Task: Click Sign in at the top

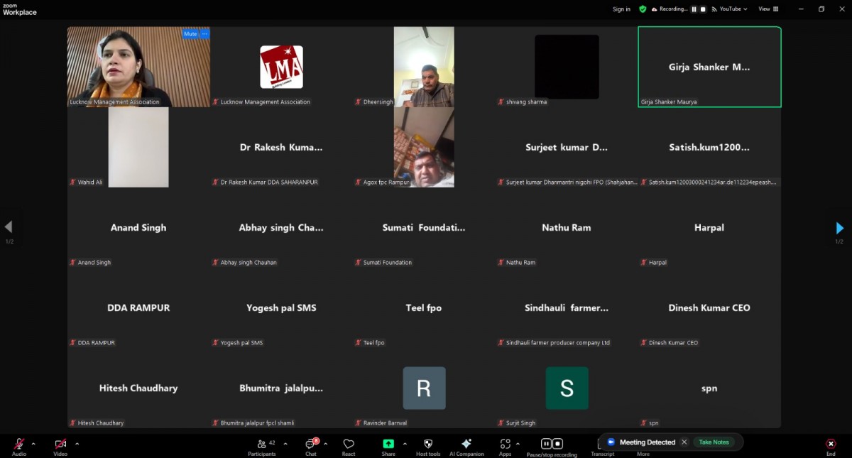Action: click(621, 9)
